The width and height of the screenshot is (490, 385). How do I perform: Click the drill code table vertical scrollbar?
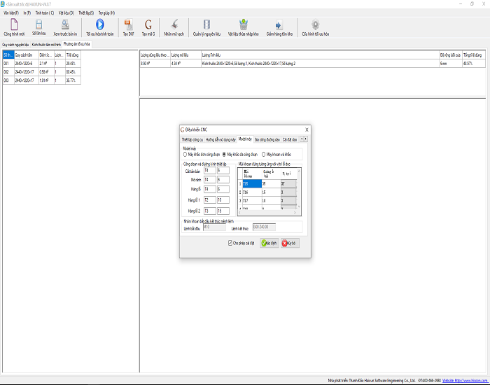[299, 189]
